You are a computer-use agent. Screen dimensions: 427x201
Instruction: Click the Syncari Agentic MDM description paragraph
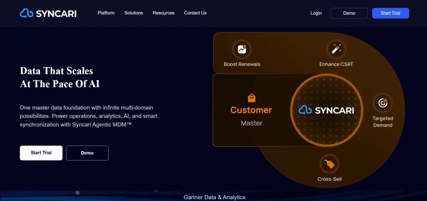pyautogui.click(x=88, y=116)
